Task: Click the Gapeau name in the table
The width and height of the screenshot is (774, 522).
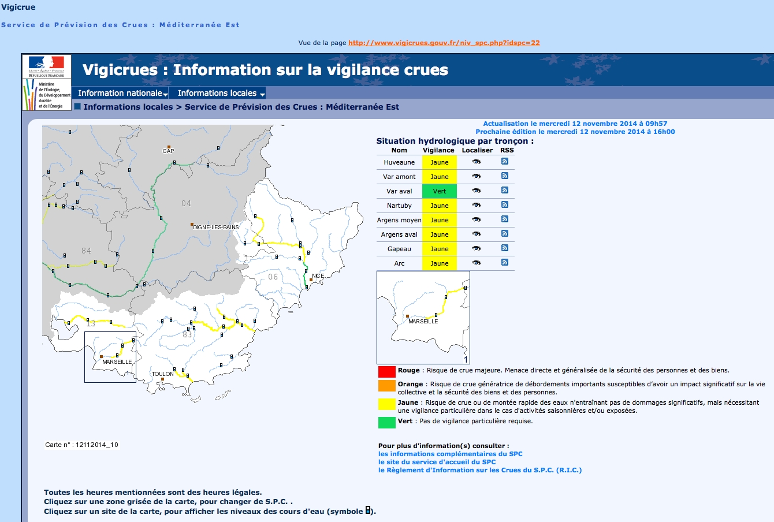Action: coord(399,249)
